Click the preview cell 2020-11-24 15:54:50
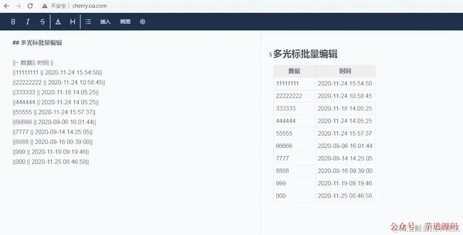 click(x=345, y=84)
